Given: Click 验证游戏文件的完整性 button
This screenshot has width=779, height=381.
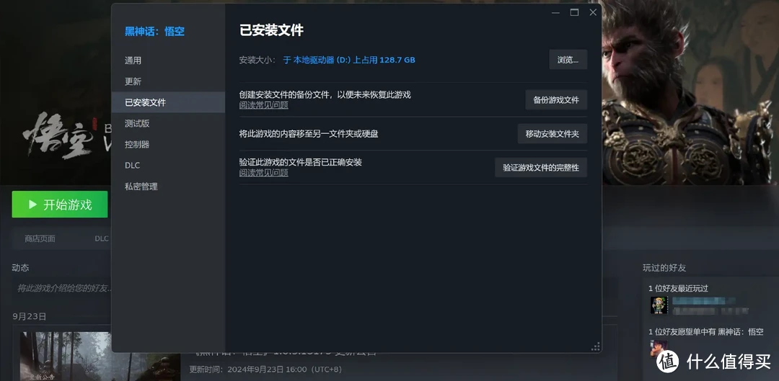Looking at the screenshot, I should (x=540, y=168).
